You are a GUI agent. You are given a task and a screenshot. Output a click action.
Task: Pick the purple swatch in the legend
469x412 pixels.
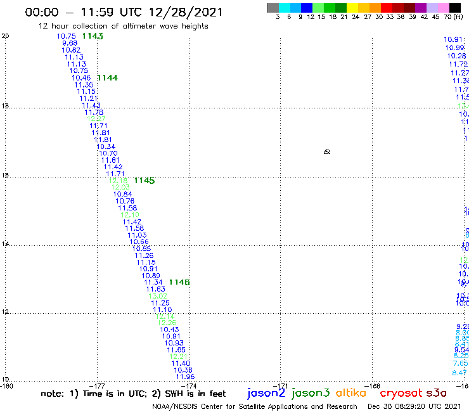pos(421,8)
